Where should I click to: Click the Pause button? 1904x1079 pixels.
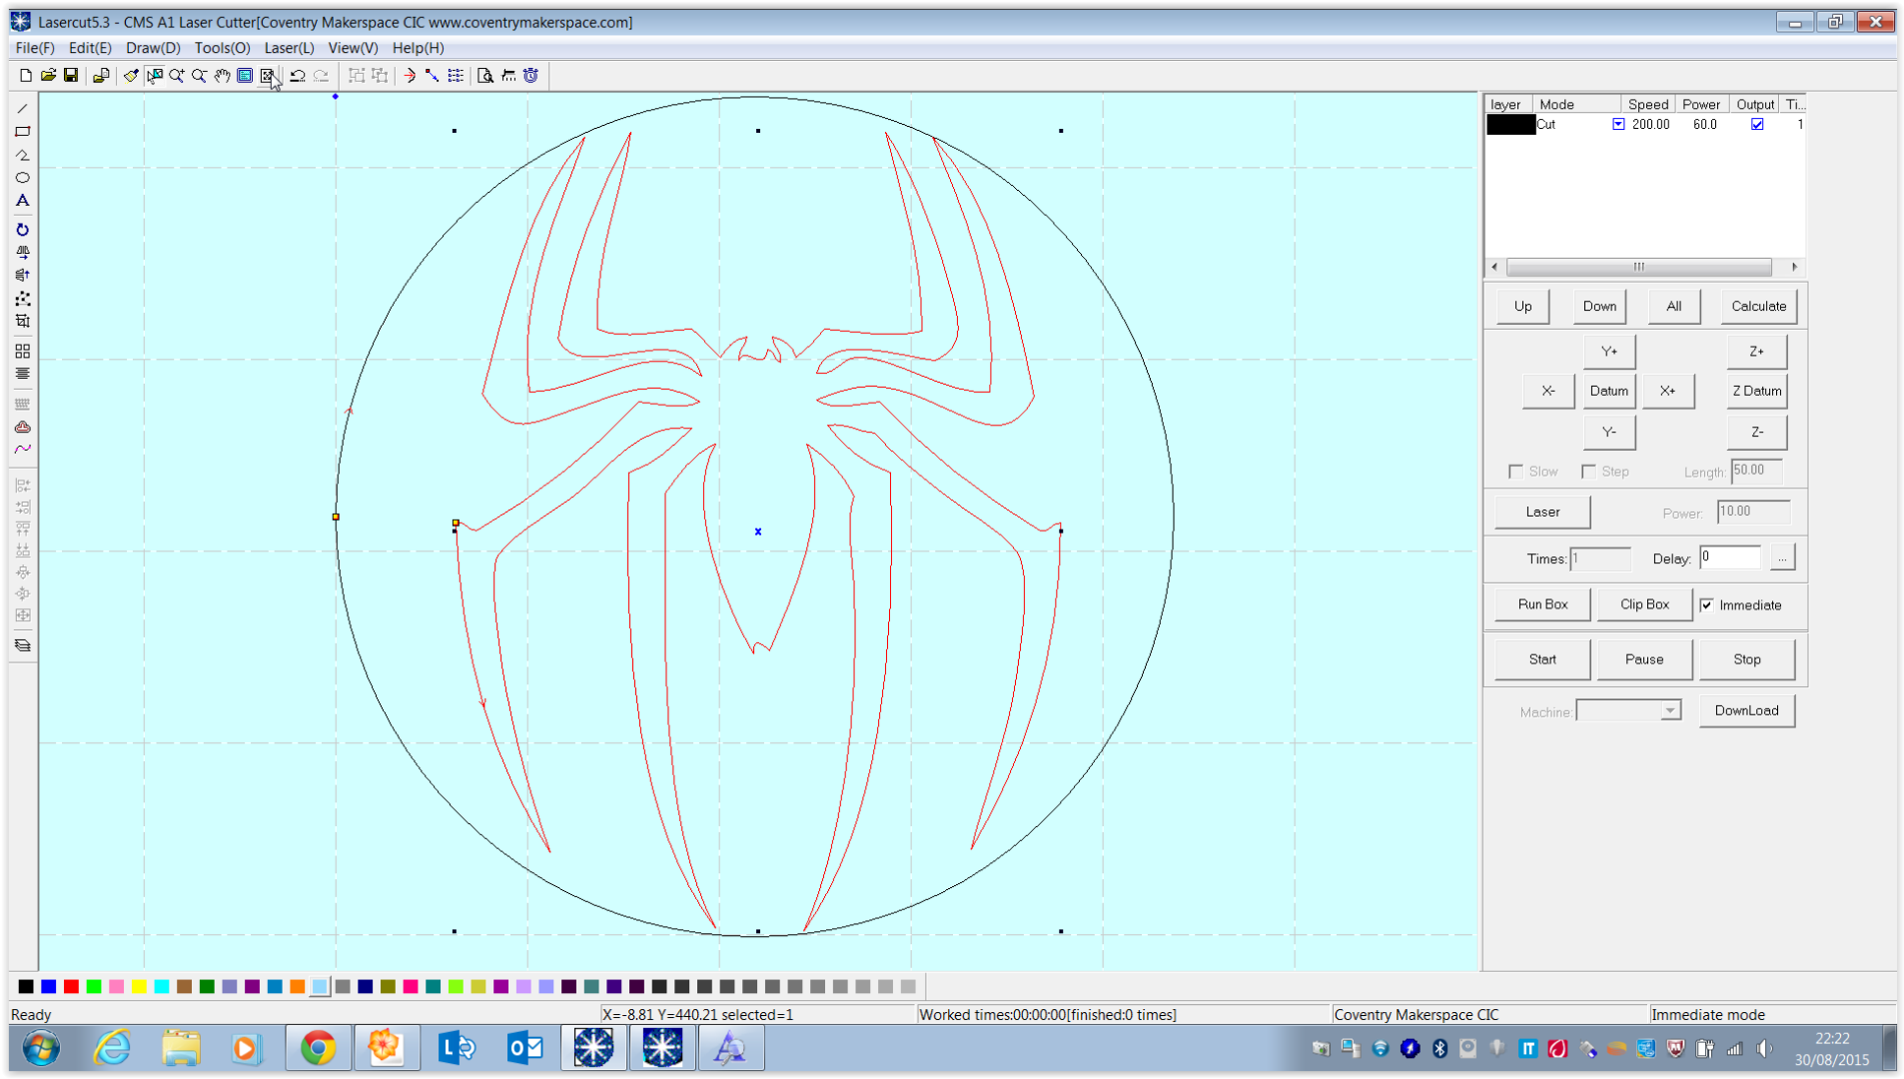tap(1644, 659)
